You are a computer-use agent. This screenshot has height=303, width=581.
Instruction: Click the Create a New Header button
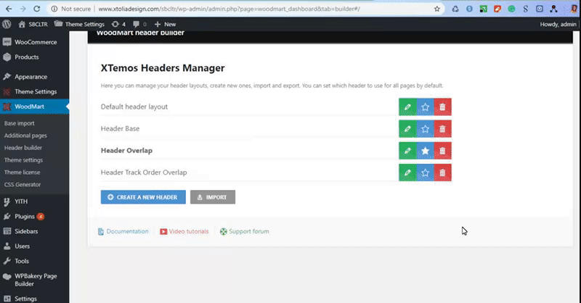click(x=143, y=197)
